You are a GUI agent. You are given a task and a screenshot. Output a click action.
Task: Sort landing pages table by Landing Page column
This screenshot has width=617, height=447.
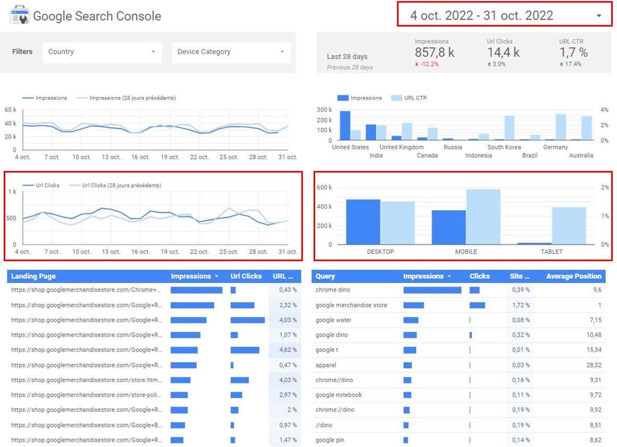(33, 277)
